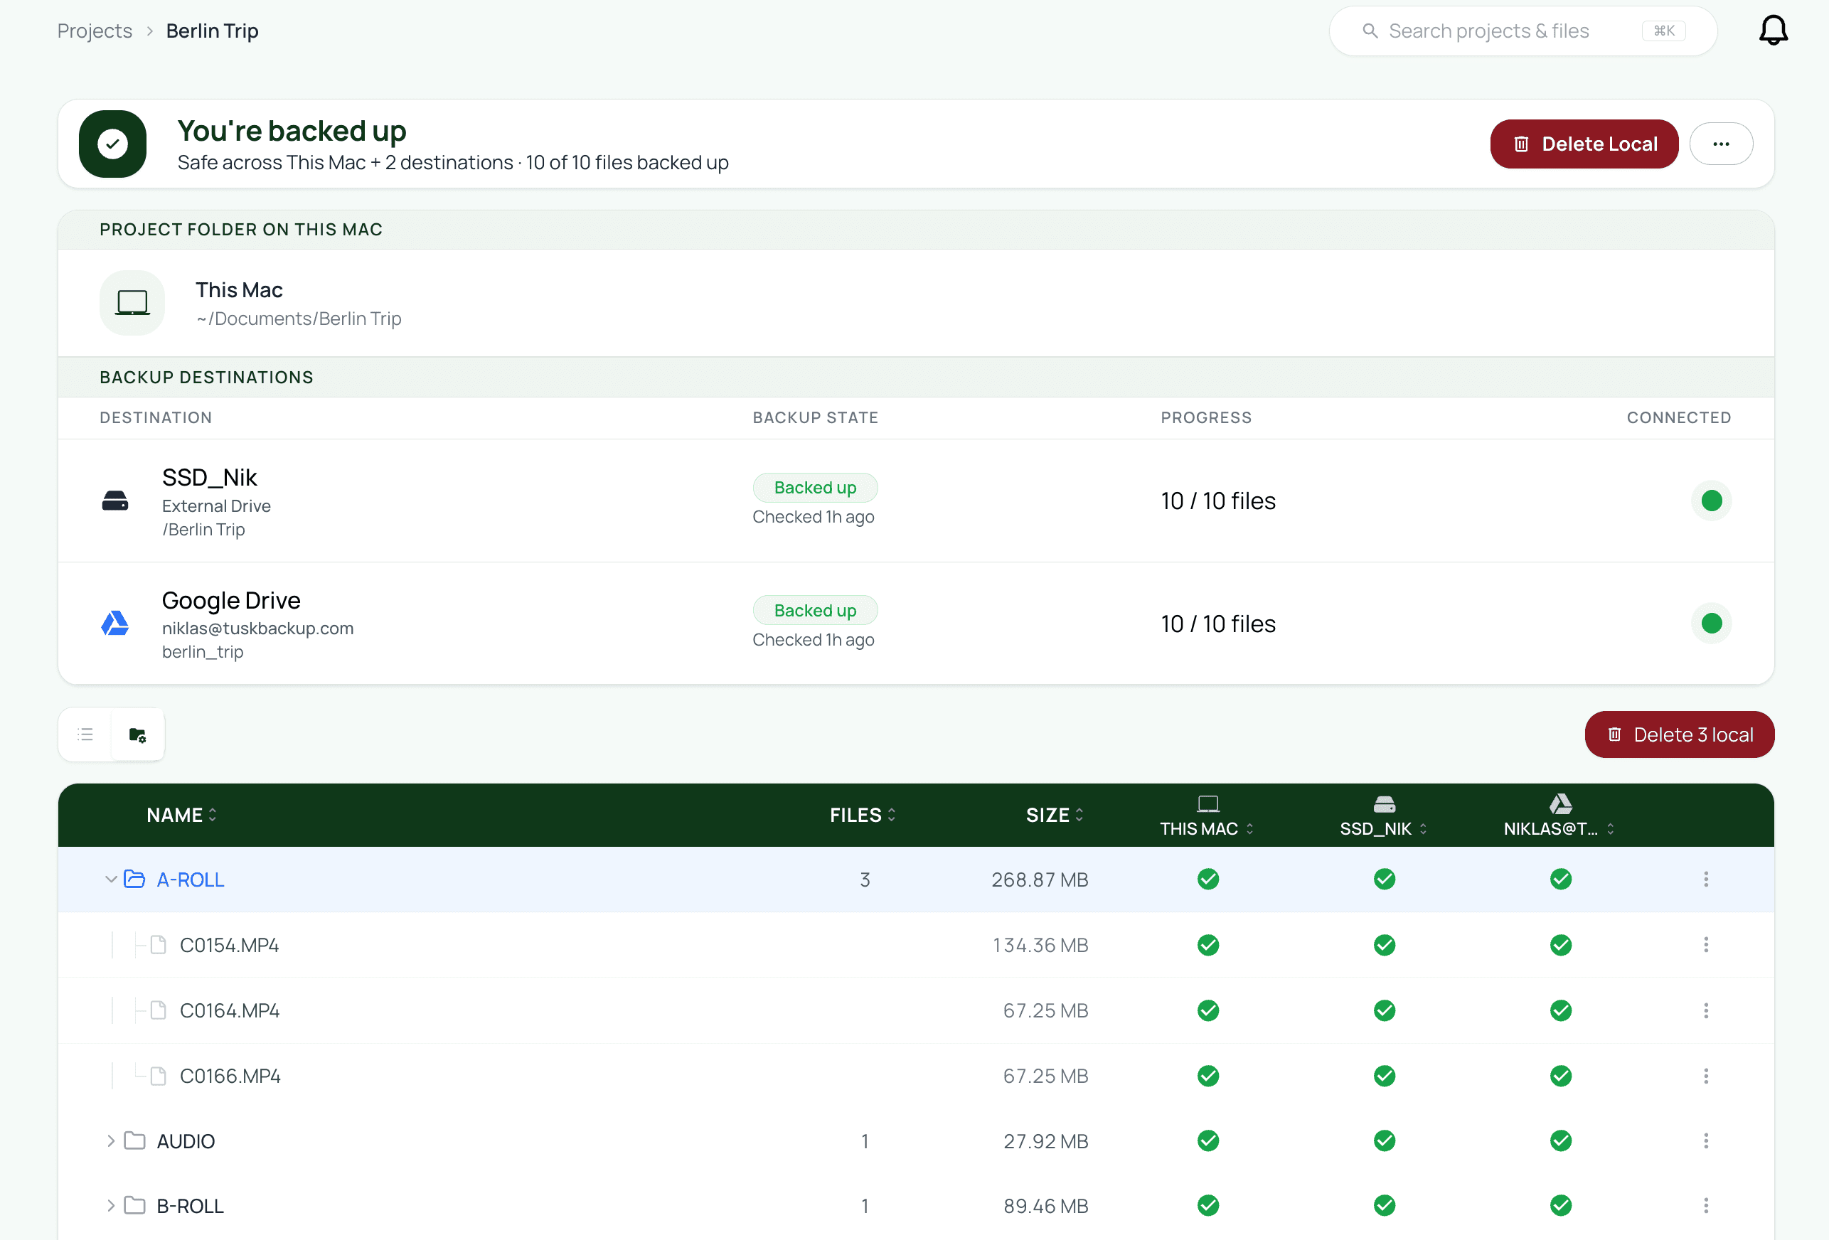The width and height of the screenshot is (1829, 1240).
Task: Click the Google Drive destination name
Action: click(x=231, y=600)
